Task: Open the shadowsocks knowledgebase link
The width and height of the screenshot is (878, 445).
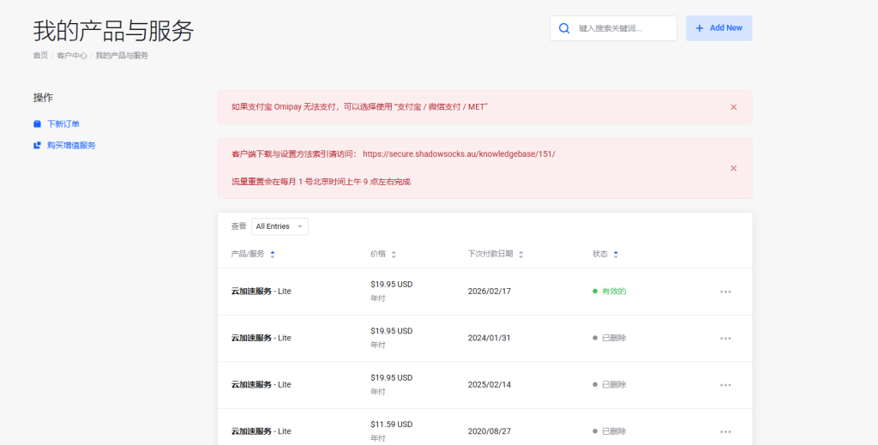Action: pos(459,154)
